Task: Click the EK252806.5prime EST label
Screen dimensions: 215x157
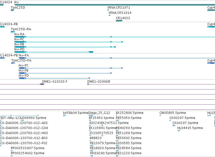Action: tap(130, 113)
